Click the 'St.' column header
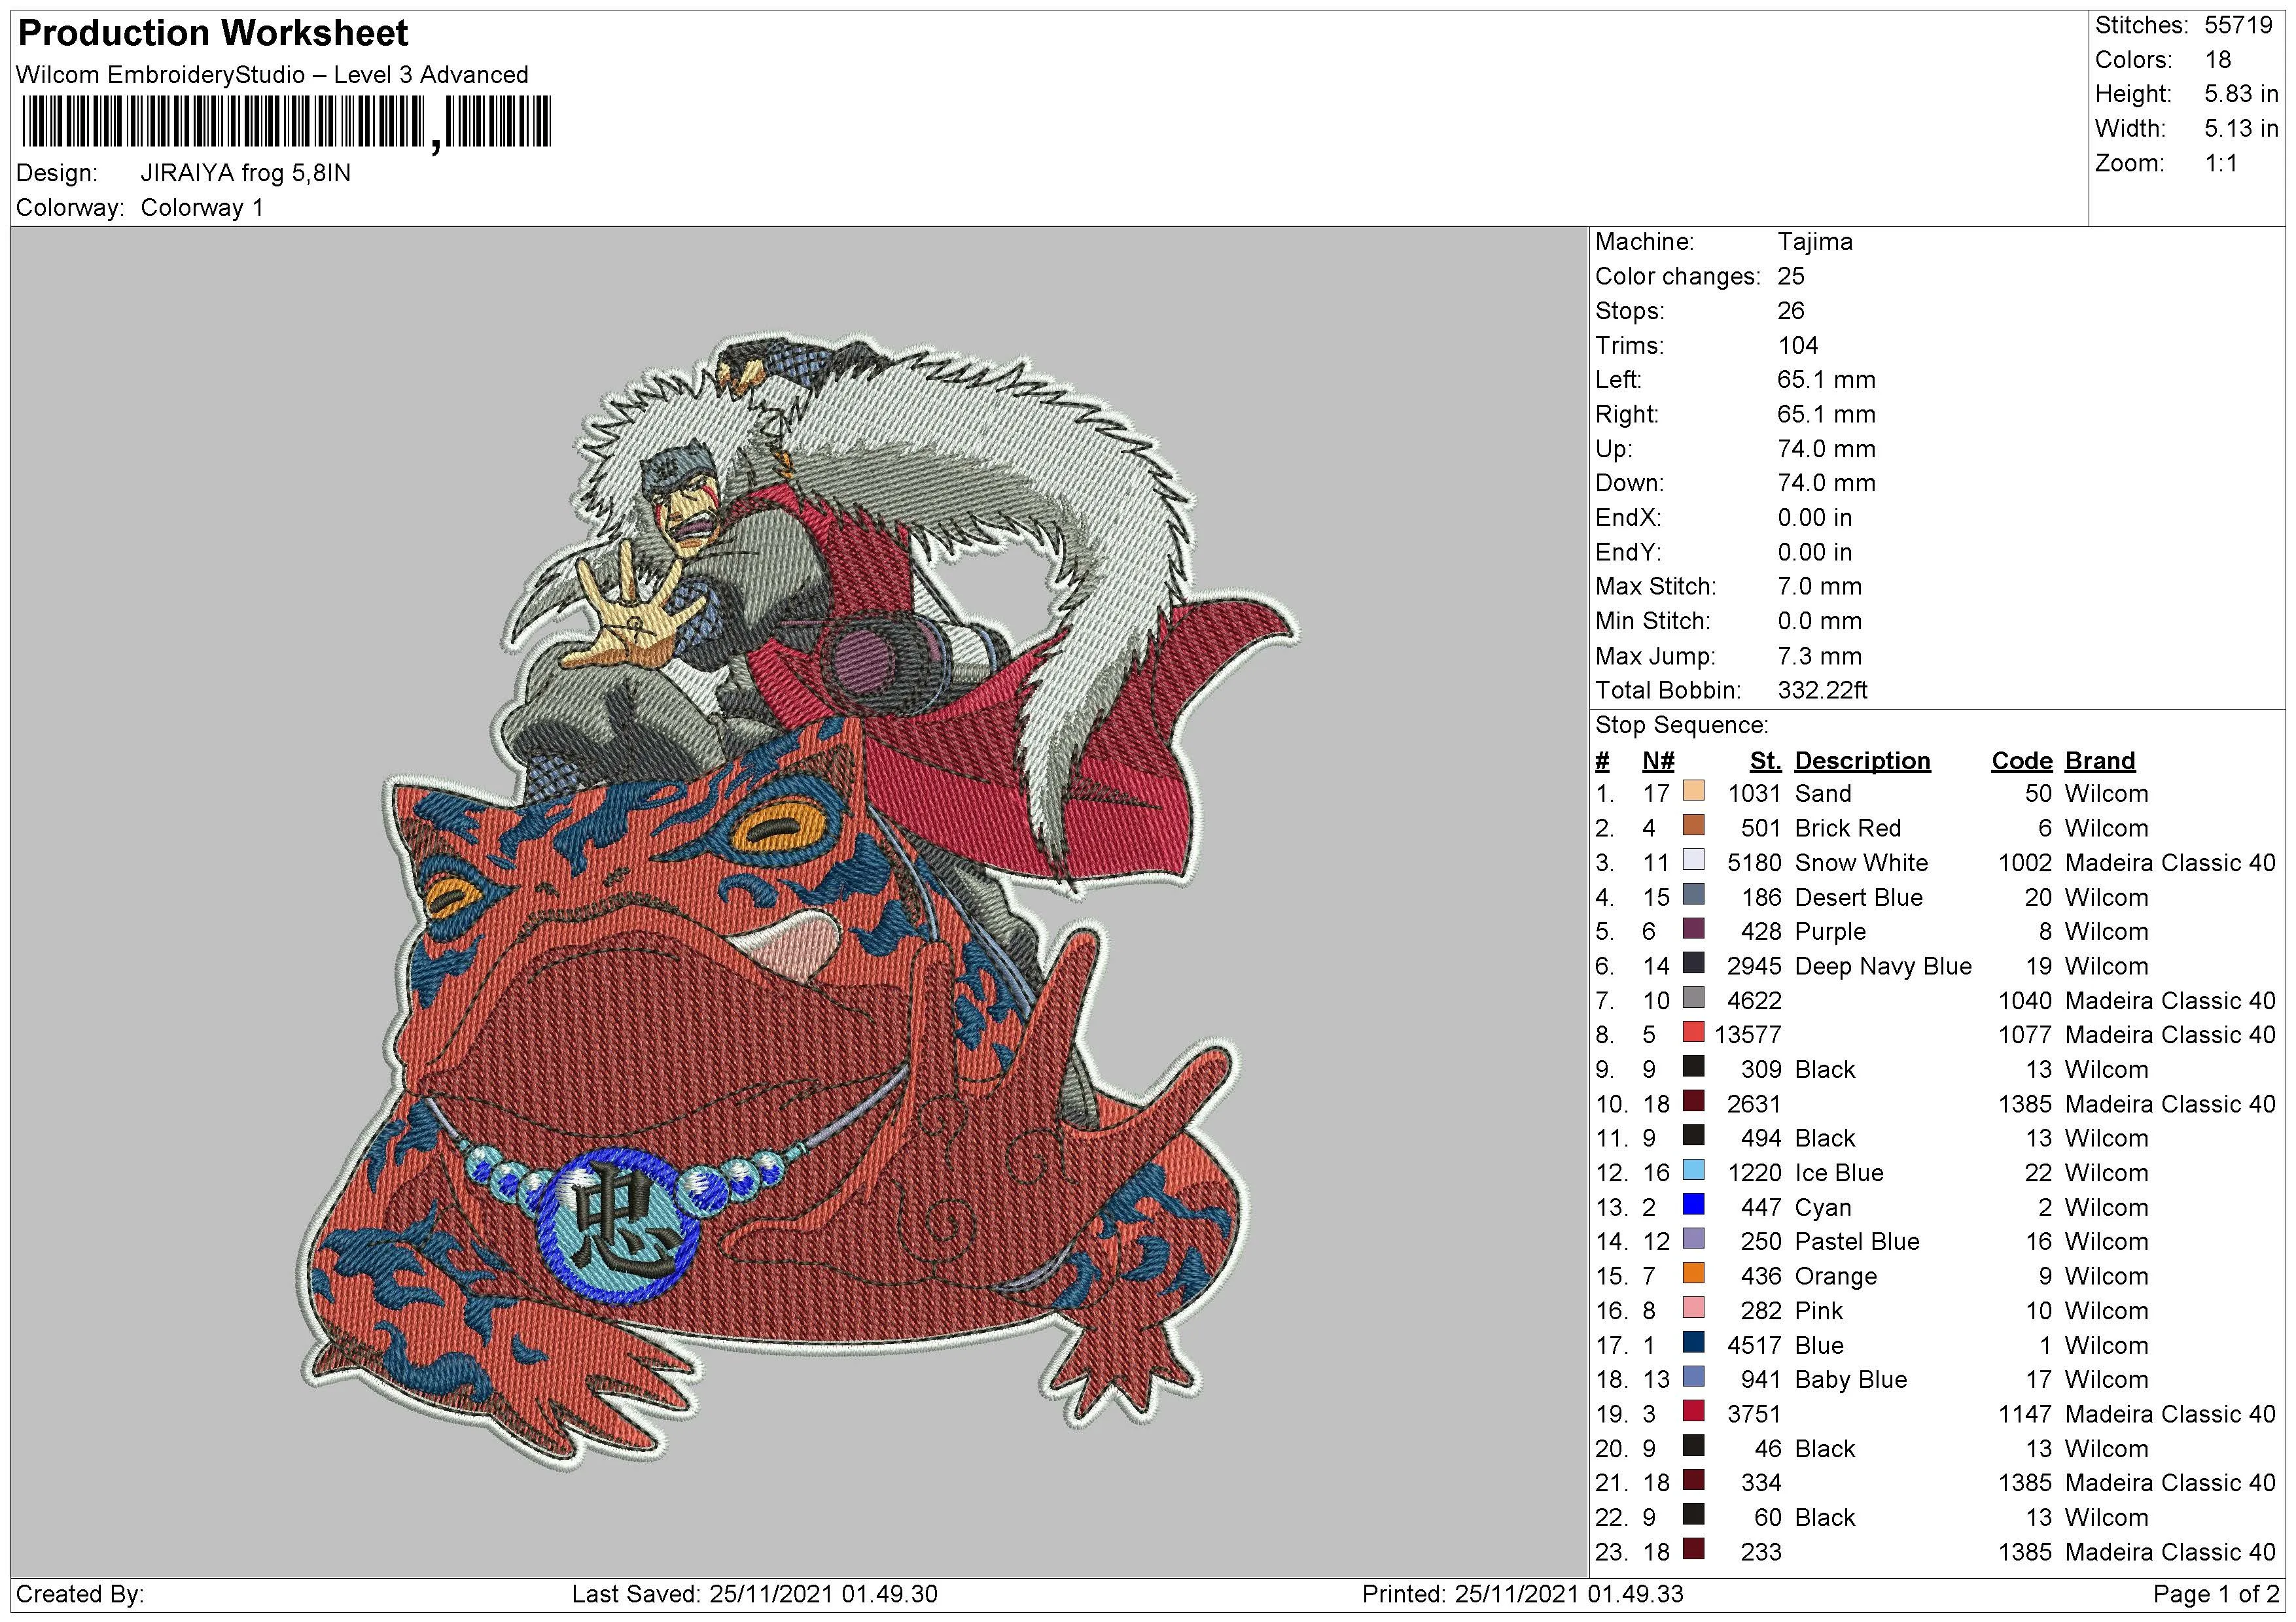2296x1622 pixels. tap(1766, 761)
